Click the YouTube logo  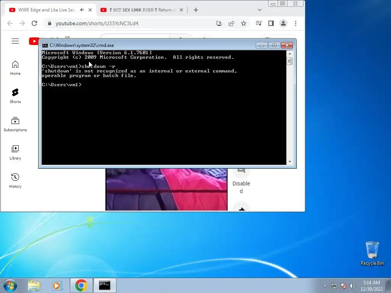point(34,41)
